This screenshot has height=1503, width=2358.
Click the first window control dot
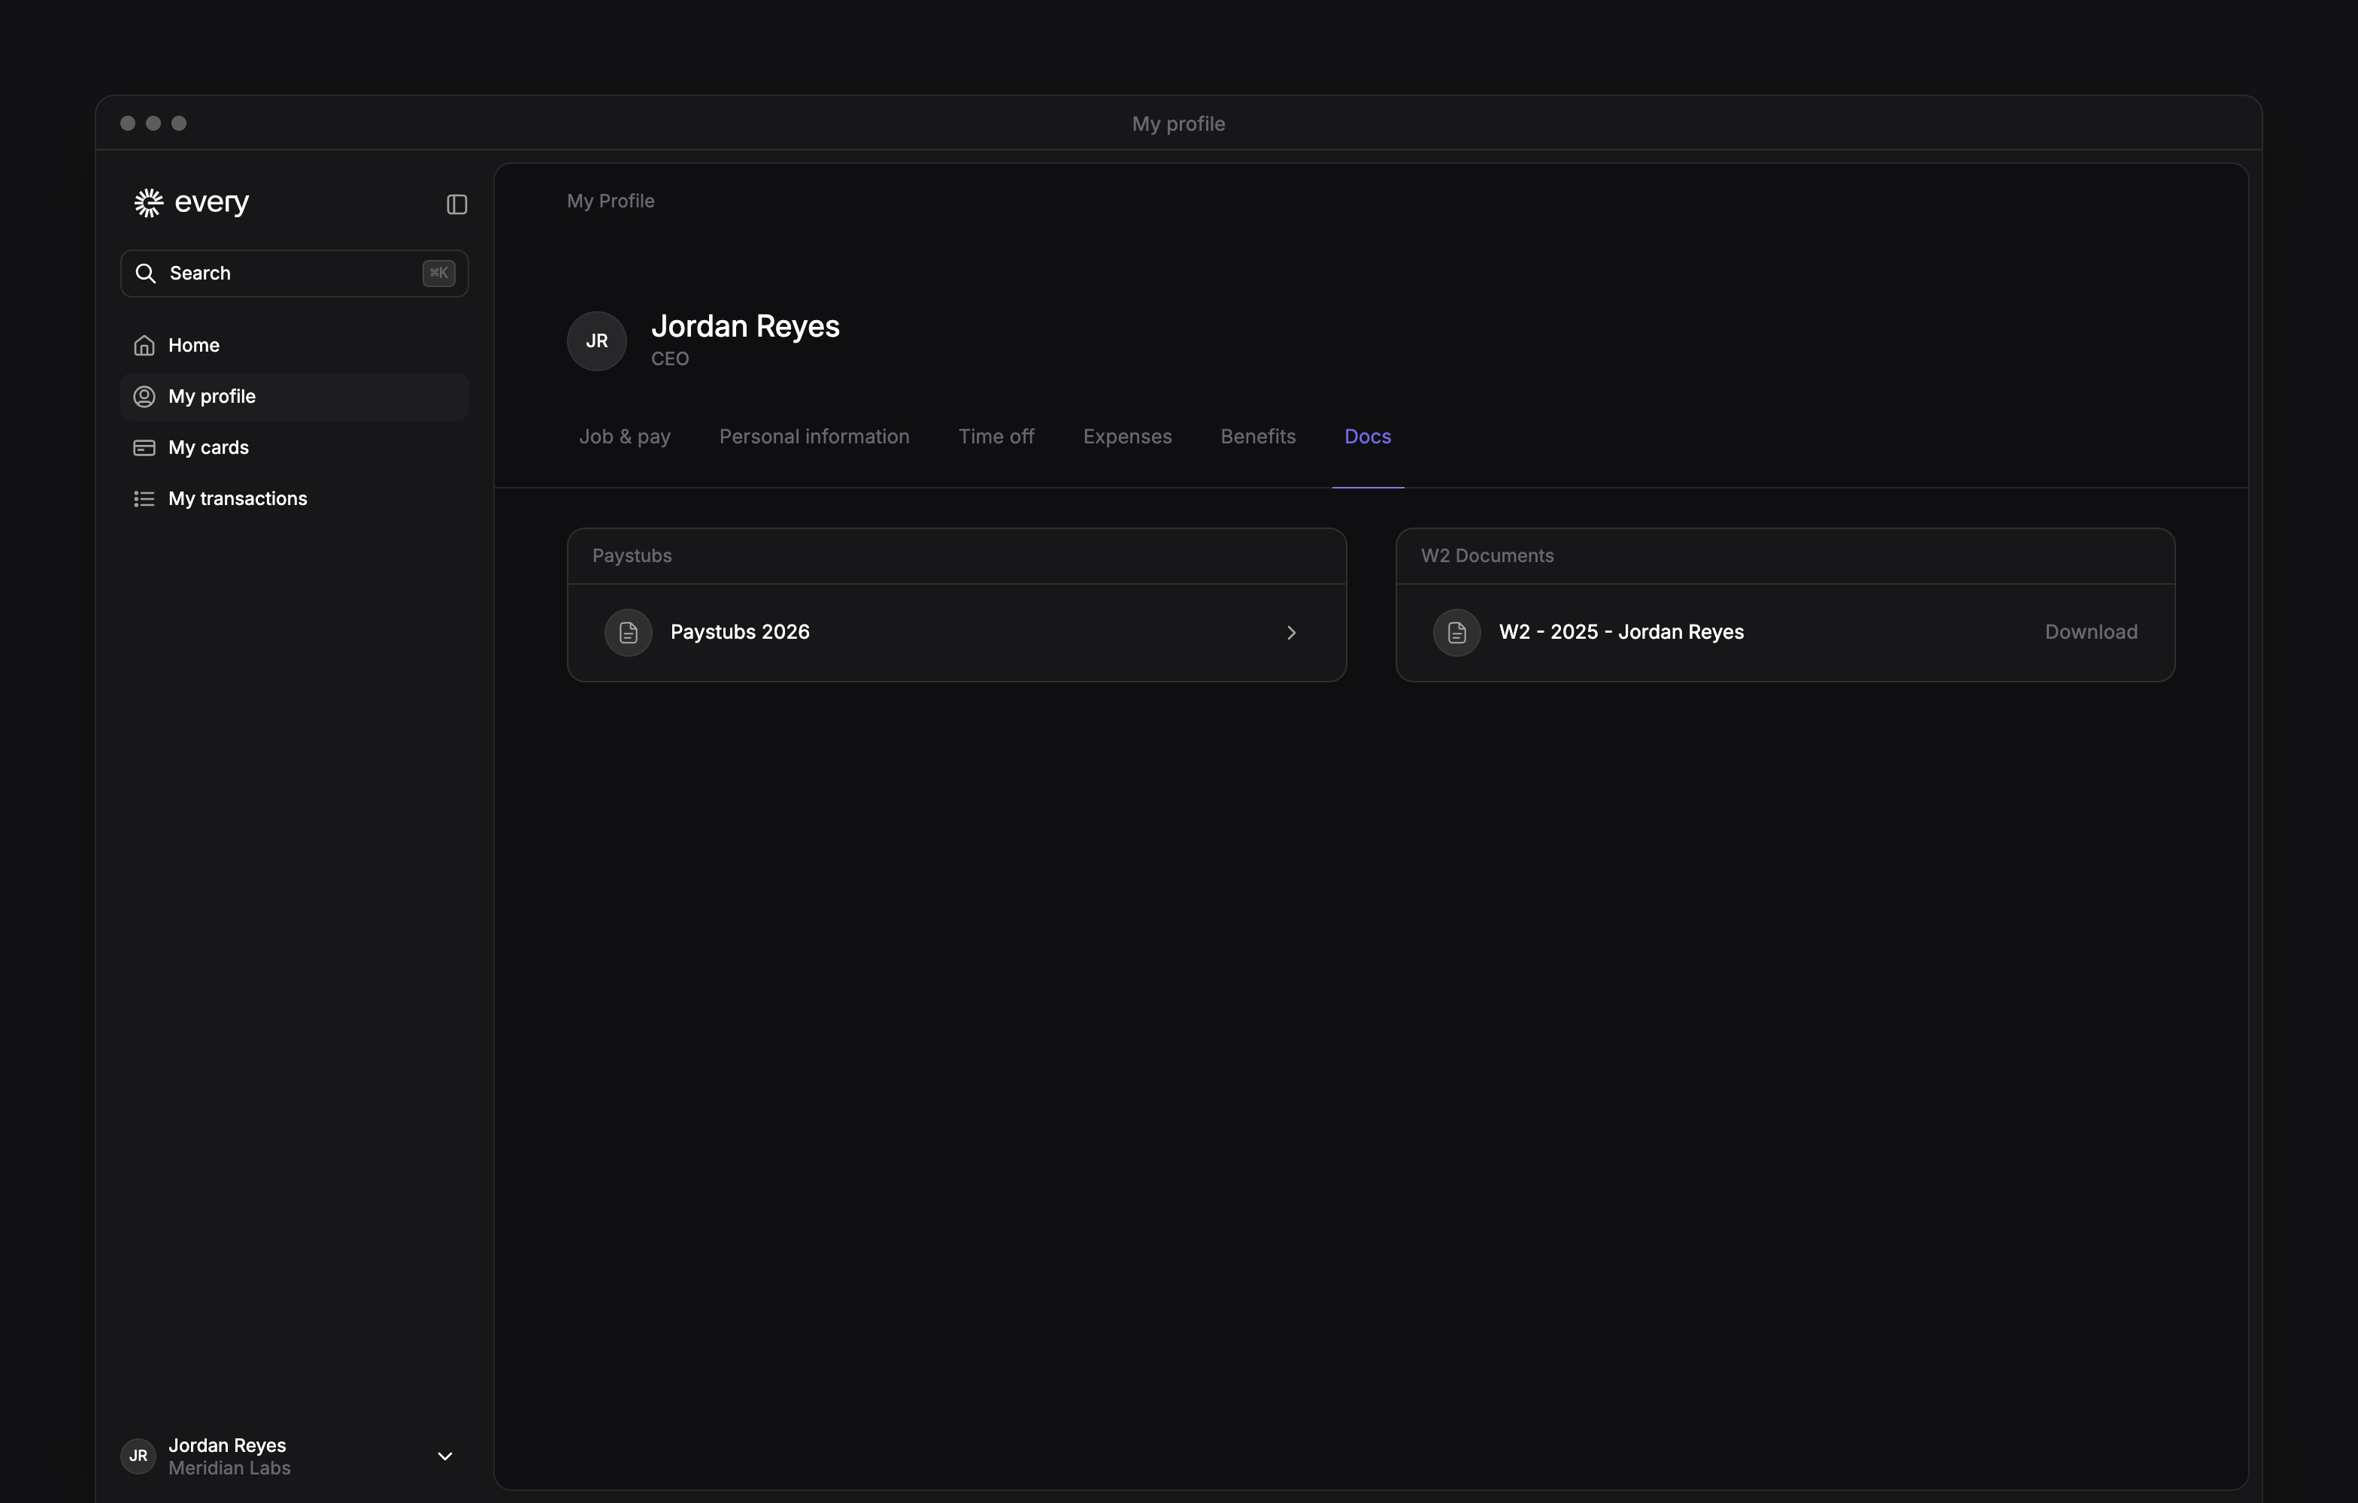click(x=127, y=123)
